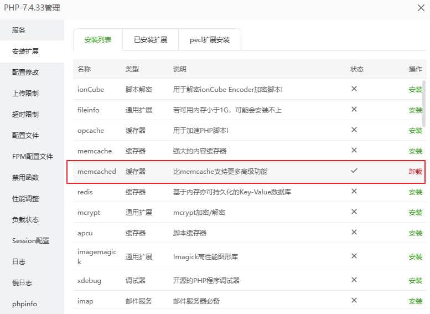Click the 邮件服务 type cell
Screen dimensions: 430x314
point(139,301)
